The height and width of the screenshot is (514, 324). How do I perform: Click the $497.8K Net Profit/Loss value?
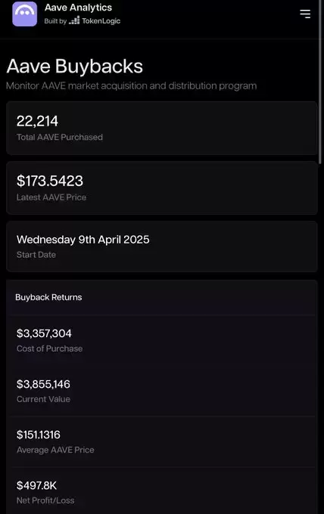point(36,485)
